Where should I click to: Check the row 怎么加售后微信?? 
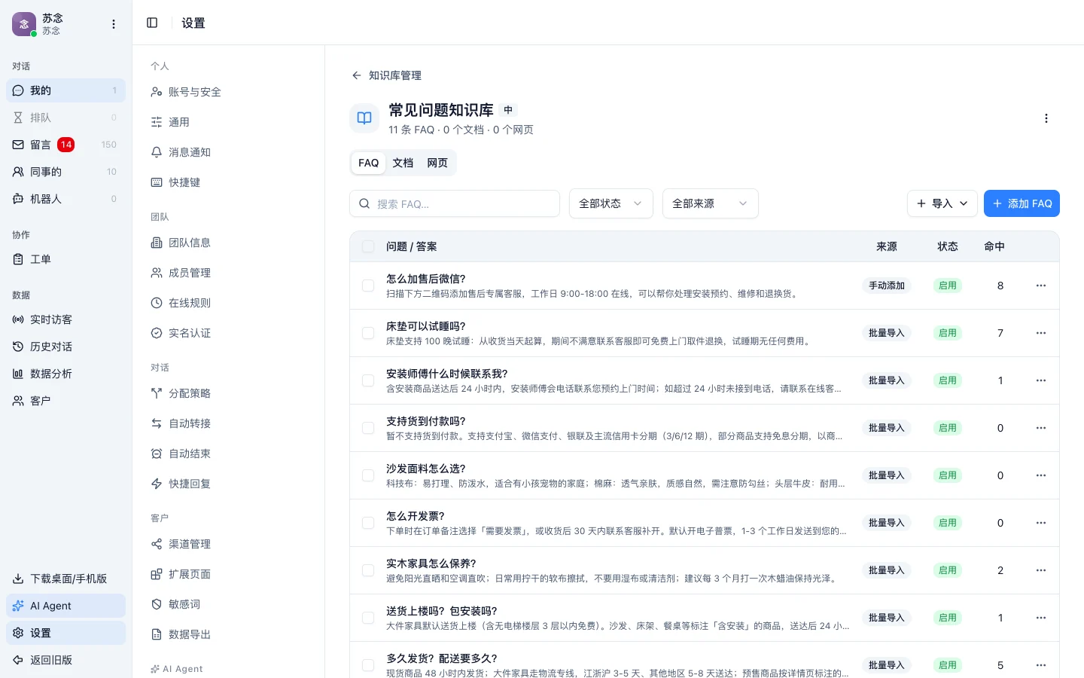coord(368,286)
